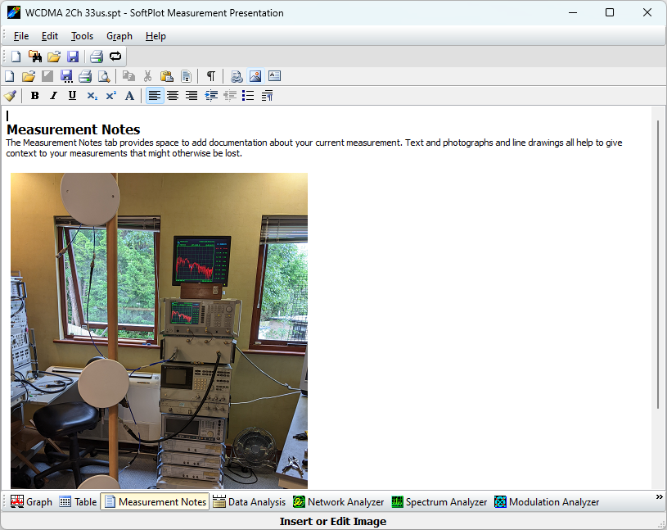Toggle paragraph marks visibility
667x530 pixels.
[210, 76]
